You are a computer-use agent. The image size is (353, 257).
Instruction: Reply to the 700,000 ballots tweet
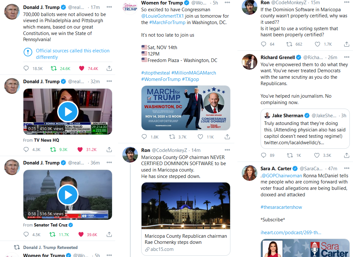click(x=26, y=68)
